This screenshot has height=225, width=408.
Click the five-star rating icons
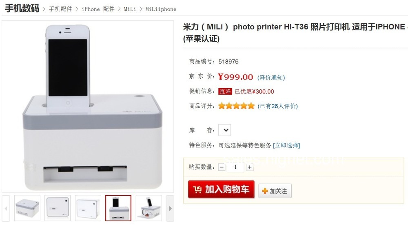(x=236, y=106)
